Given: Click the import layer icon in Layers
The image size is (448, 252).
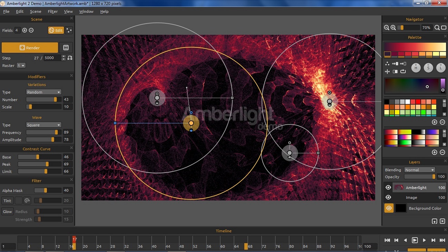Looking at the screenshot, I should 435,221.
